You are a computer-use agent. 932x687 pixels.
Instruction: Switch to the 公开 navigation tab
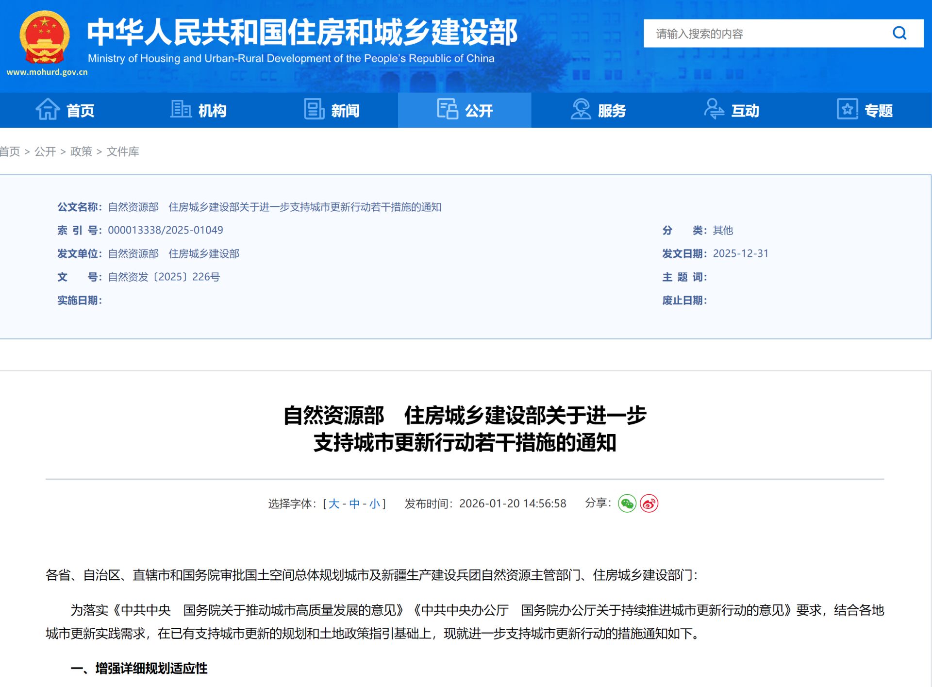[x=465, y=110]
